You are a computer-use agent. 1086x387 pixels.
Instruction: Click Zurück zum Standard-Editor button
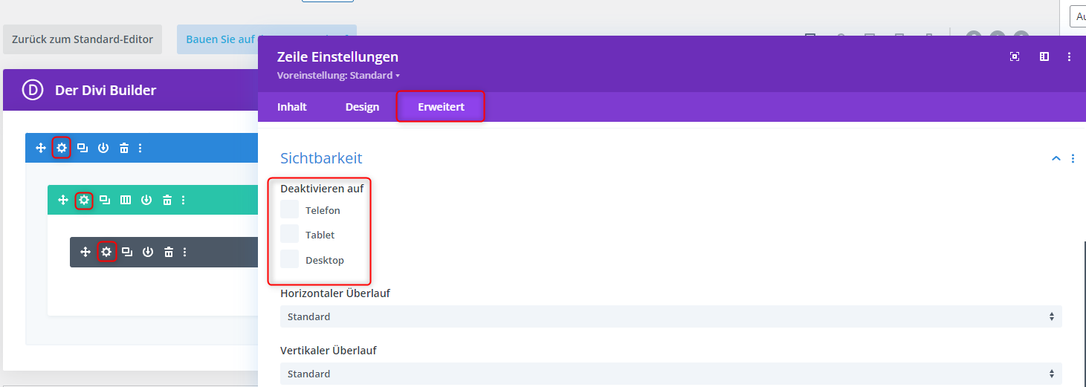pos(83,39)
